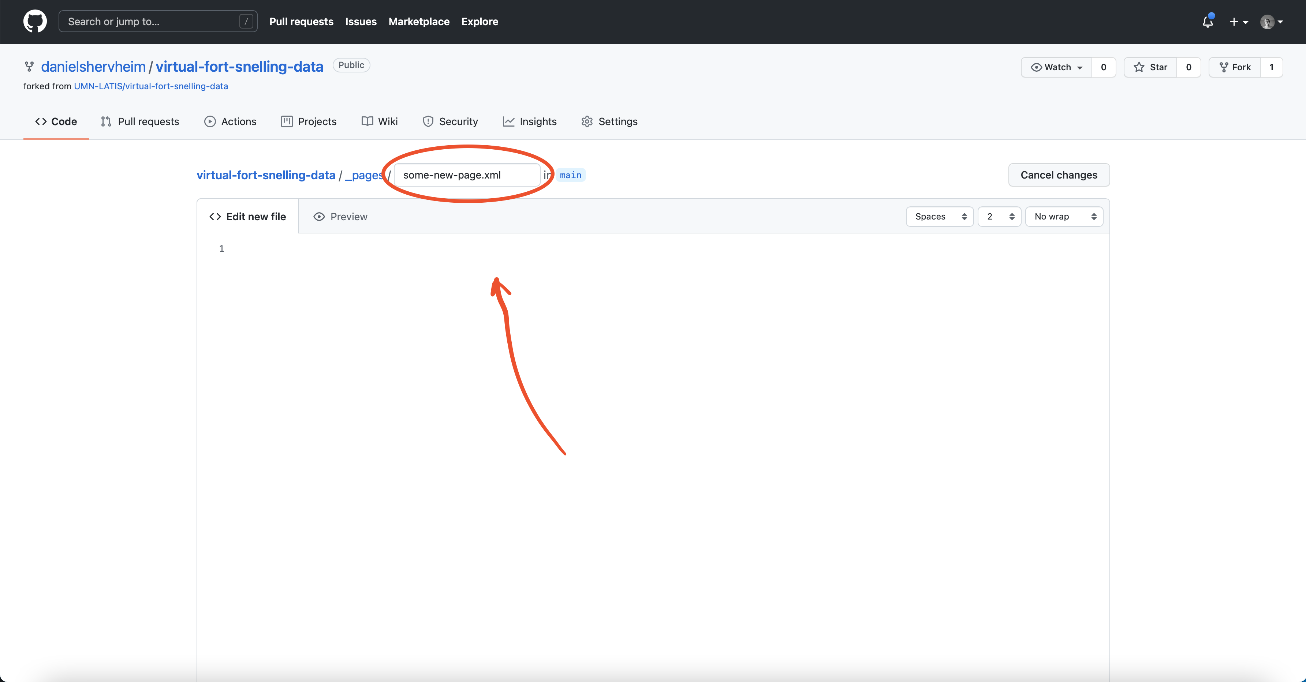Fork the repository
This screenshot has height=682, width=1306.
(1235, 67)
